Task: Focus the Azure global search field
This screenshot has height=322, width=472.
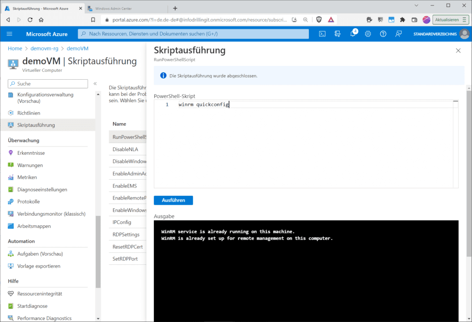Action: click(193, 34)
